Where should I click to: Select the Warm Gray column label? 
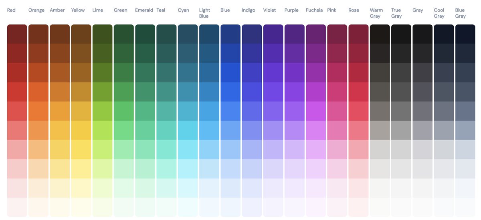376,13
